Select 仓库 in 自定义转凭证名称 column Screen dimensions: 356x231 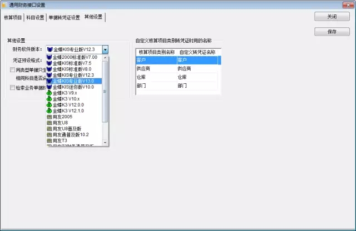pyautogui.click(x=197, y=77)
